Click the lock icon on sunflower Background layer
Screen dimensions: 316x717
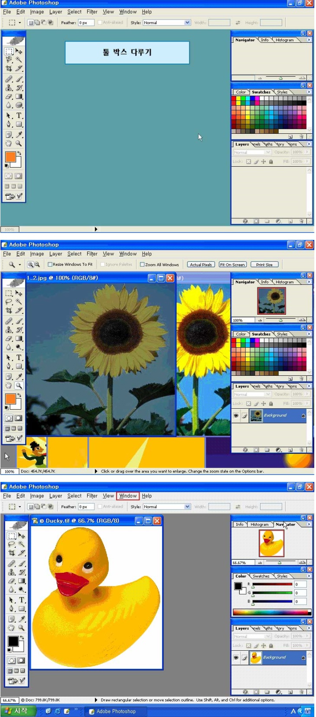303,416
